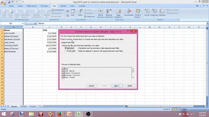Viewport: 209px width, 117px height.
Task: Click the horizontal sheet scrollbar
Action: (160, 106)
